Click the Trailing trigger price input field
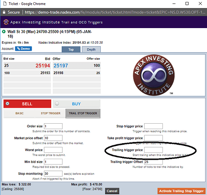Image resolution: width=207 pixels, height=195 pixels. pos(153,150)
